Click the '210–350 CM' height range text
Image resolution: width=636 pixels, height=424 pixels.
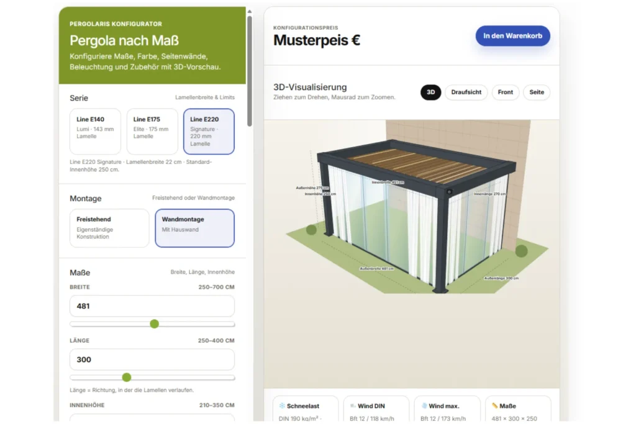217,405
